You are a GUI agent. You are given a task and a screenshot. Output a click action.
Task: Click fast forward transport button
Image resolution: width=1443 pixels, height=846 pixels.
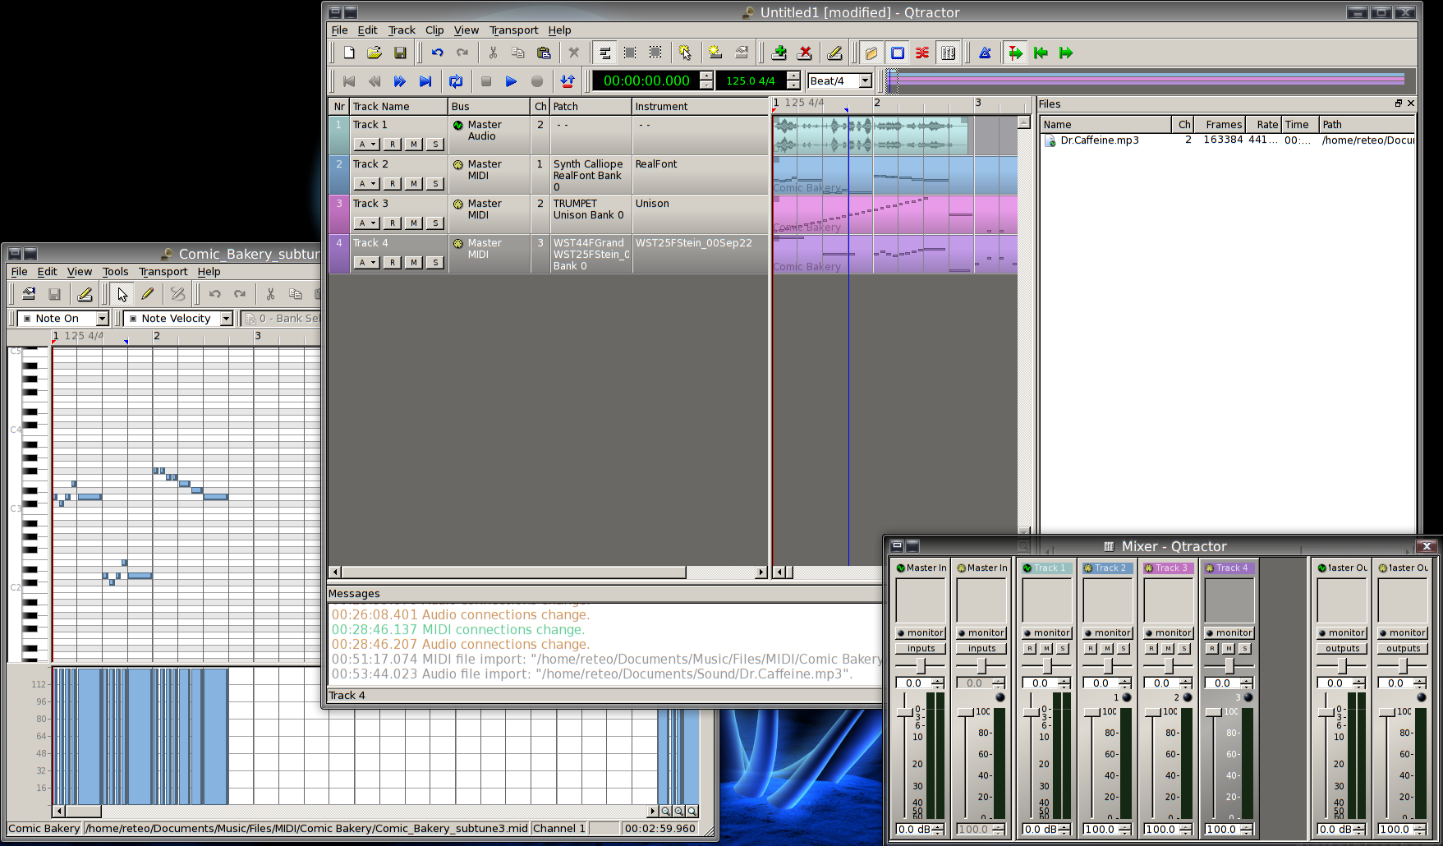[x=400, y=81]
